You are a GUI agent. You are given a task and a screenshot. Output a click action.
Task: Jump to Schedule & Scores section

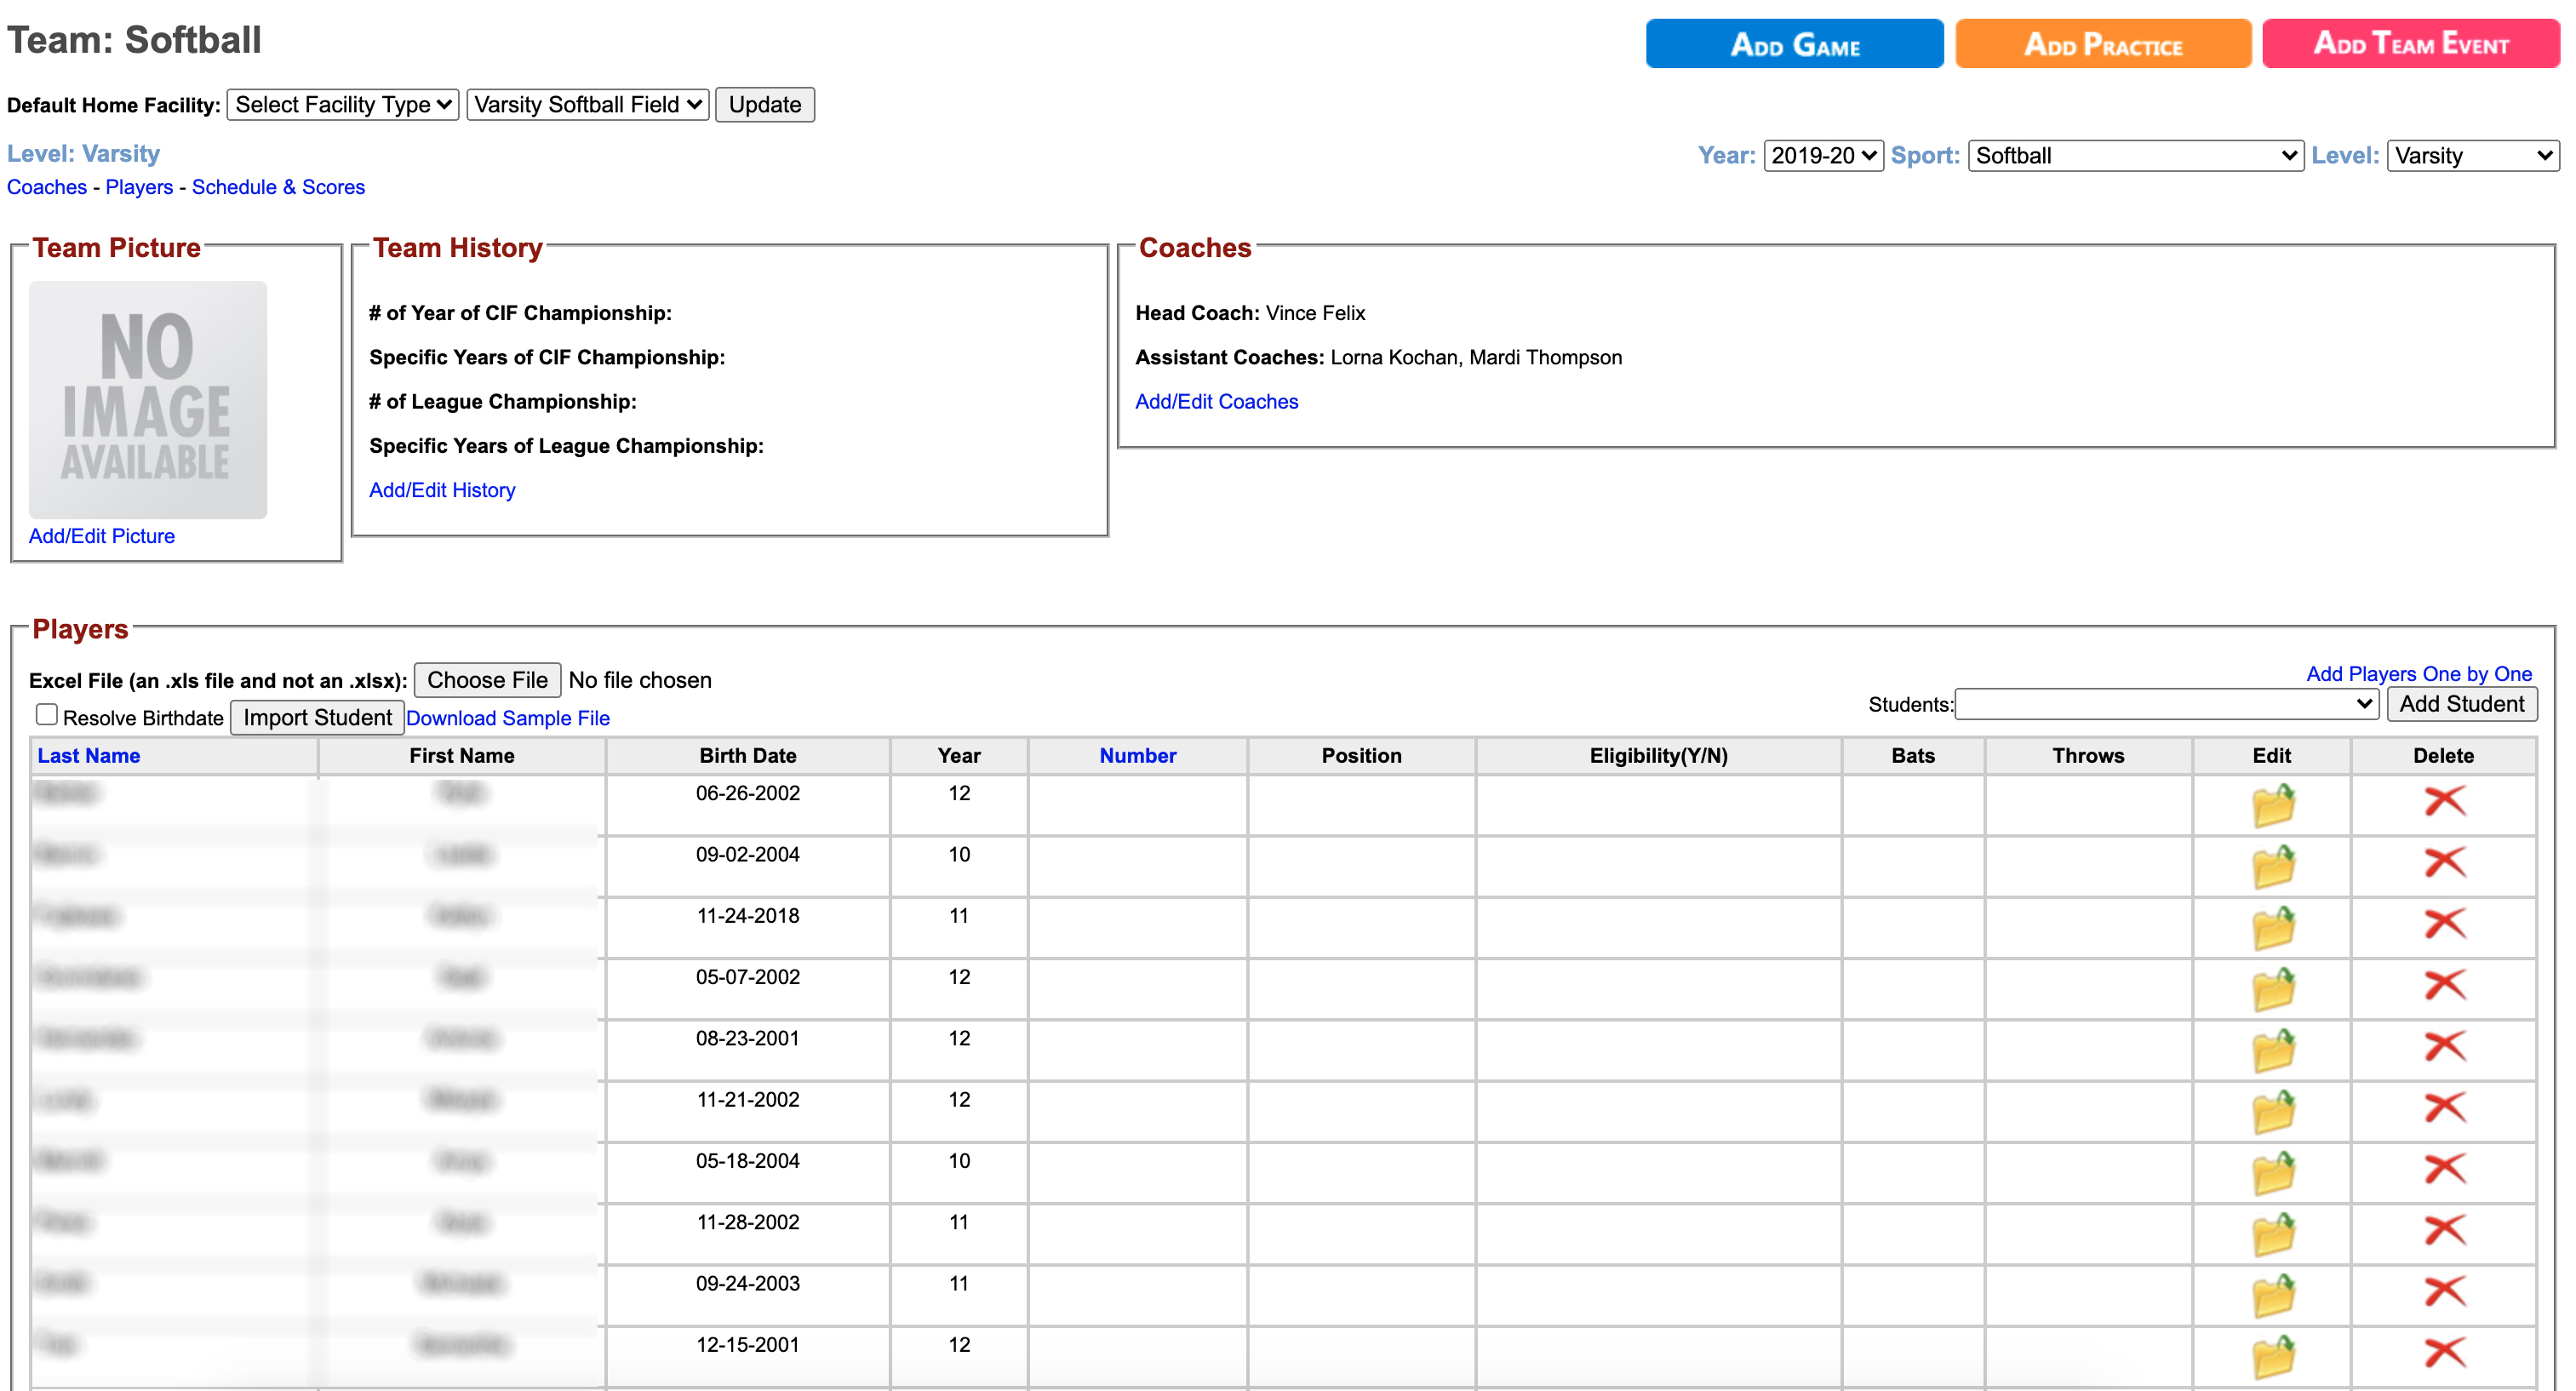pos(278,187)
